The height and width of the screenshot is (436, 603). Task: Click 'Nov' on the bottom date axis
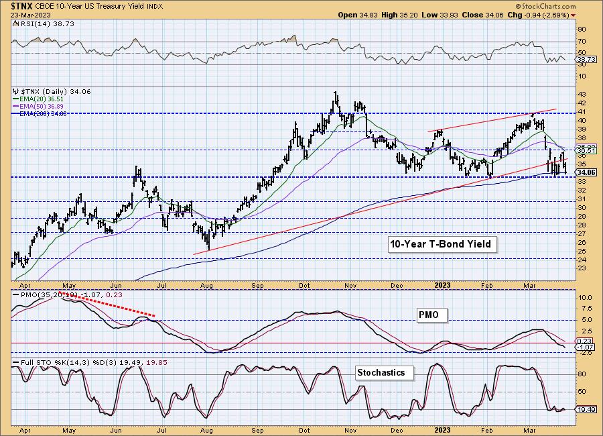[350, 430]
